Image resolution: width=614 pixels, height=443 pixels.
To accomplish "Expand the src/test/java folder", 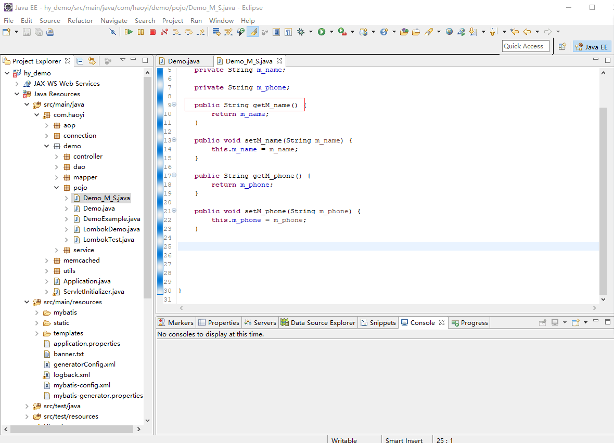I will tap(27, 406).
